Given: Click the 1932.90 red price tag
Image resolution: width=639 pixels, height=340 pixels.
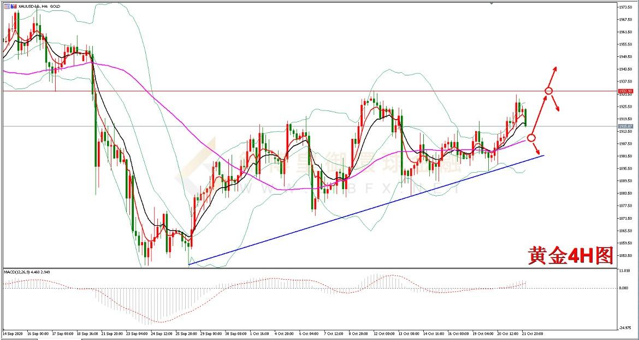Looking at the screenshot, I should tap(625, 91).
